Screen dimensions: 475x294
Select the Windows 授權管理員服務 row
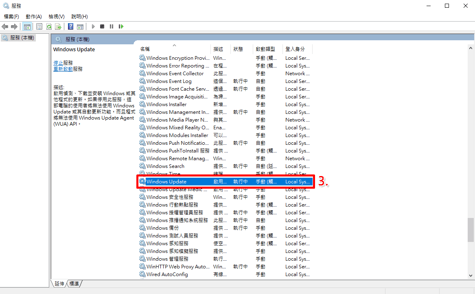click(x=225, y=212)
